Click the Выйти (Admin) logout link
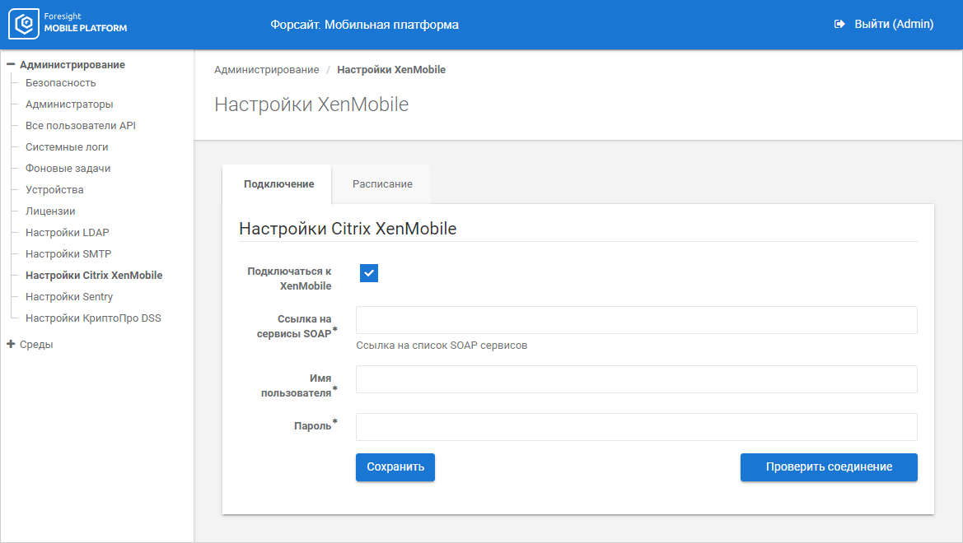 893,25
